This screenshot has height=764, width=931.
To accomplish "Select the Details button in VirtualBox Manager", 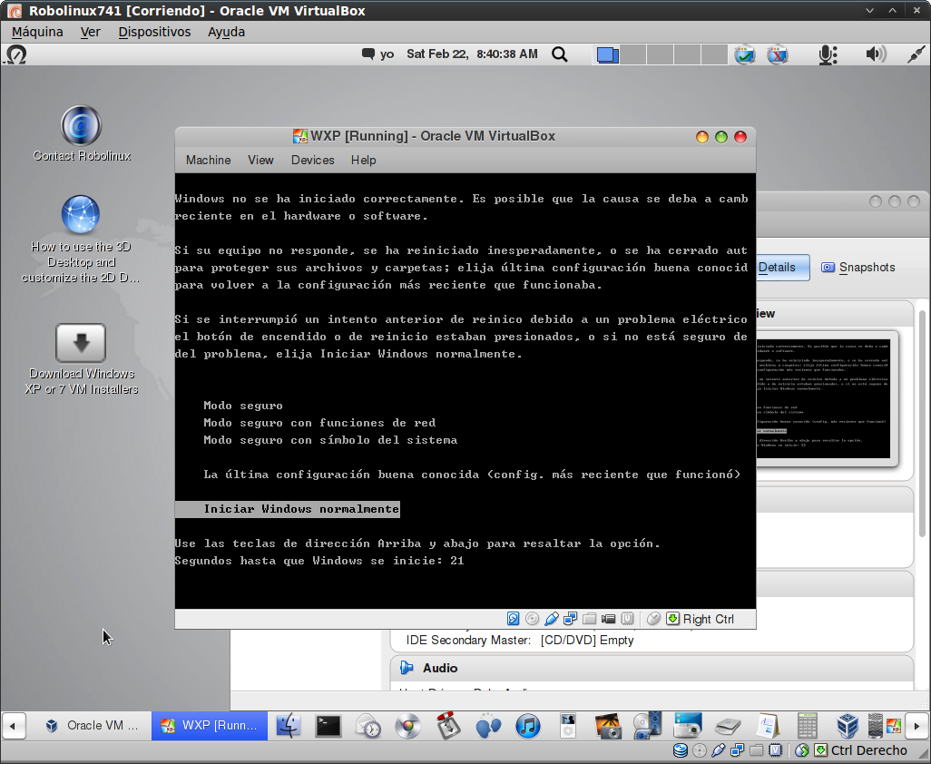I will 776,268.
